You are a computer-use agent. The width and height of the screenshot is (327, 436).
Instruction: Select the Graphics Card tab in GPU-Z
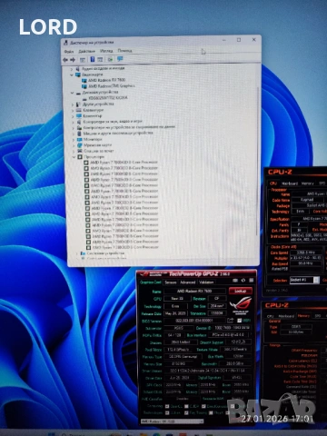coord(151,282)
